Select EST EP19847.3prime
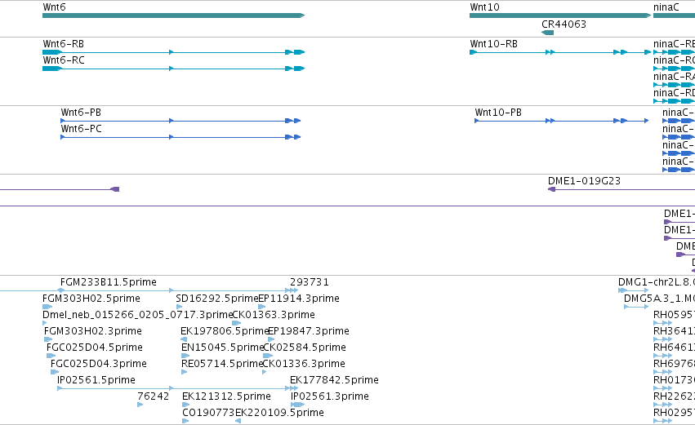Viewport: 695px width, 425px height. coord(309,331)
